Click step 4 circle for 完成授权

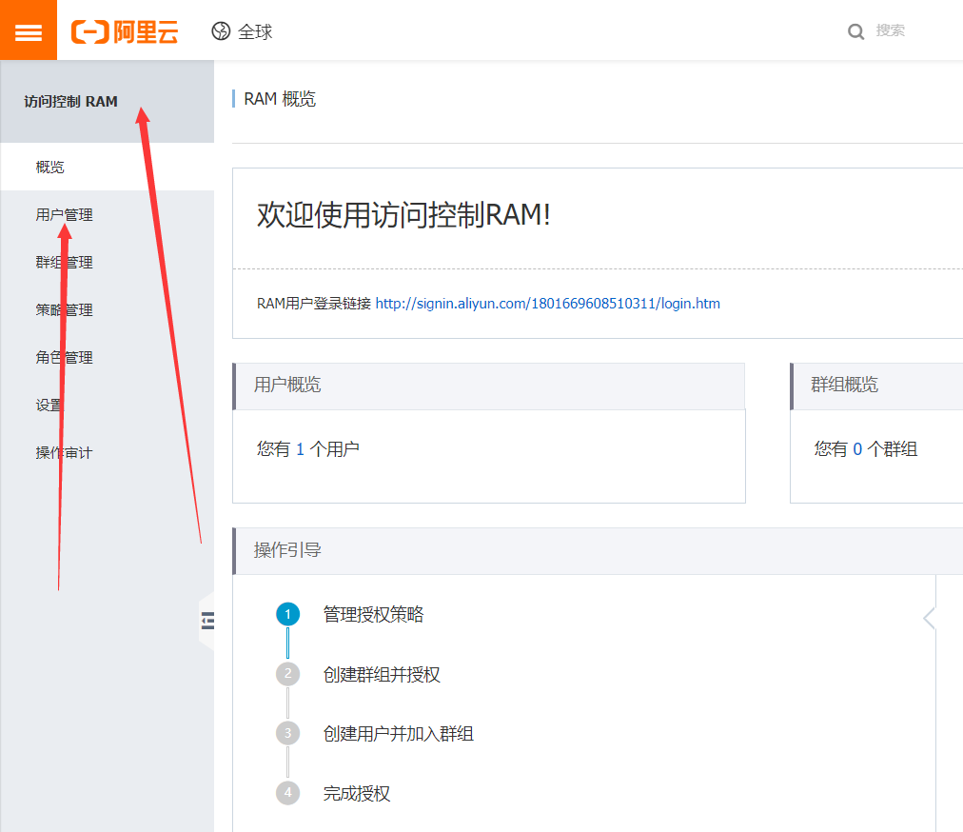(x=287, y=793)
